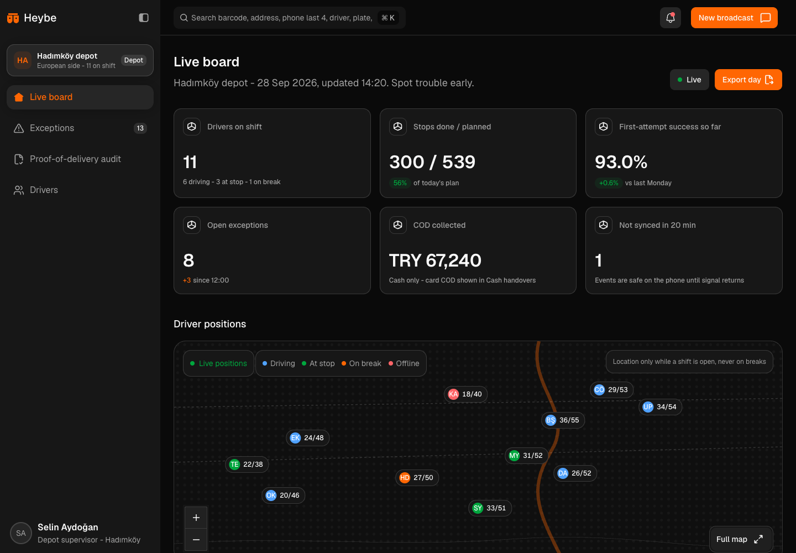Zoom out the map with minus button

(x=196, y=540)
